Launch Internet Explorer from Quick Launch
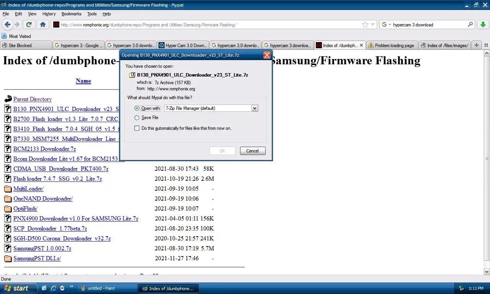The height and width of the screenshot is (294, 490). tap(53, 288)
